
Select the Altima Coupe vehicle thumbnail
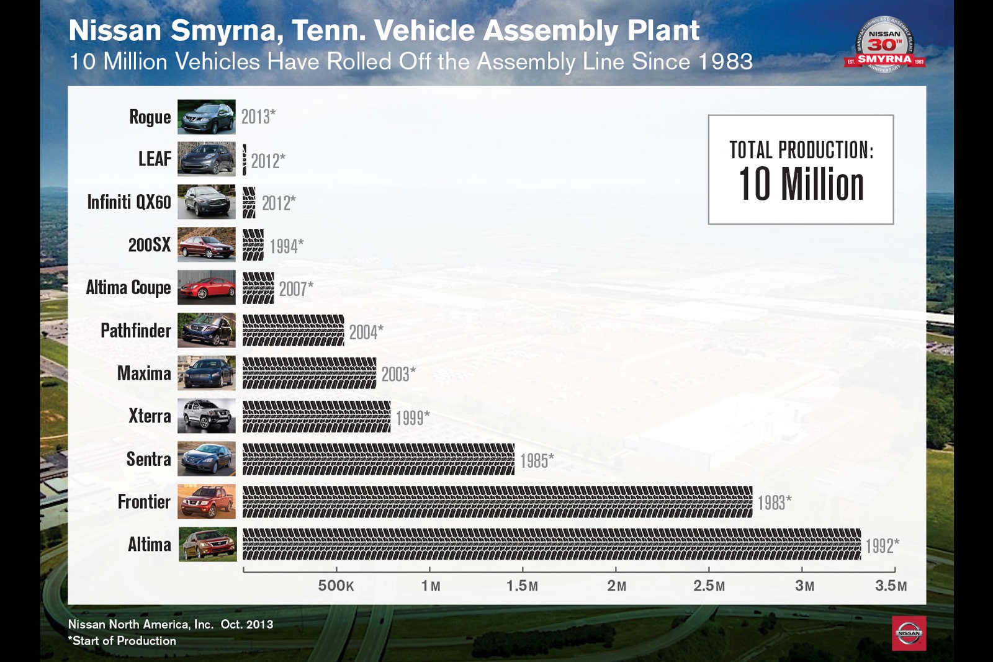207,287
